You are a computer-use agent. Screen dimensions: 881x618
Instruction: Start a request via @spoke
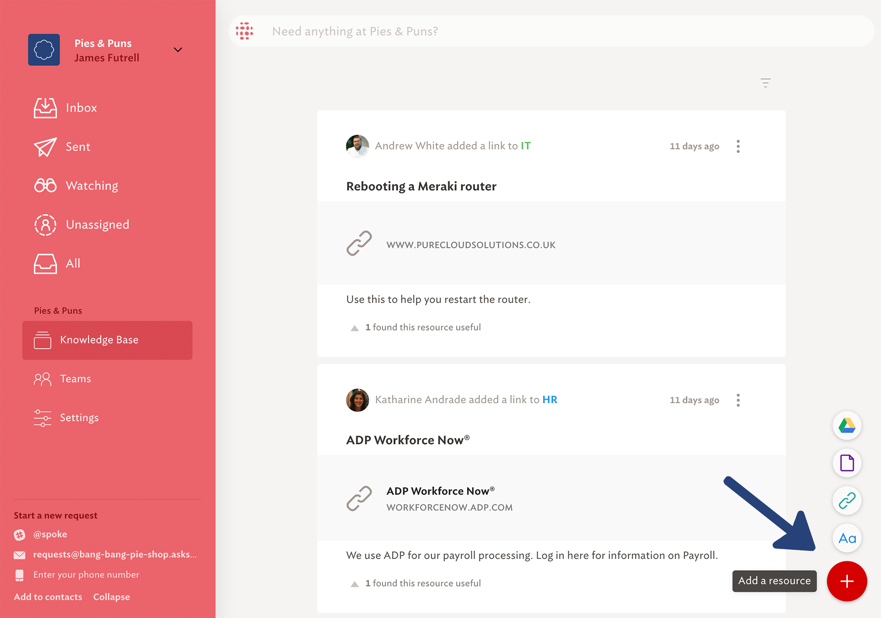point(50,534)
